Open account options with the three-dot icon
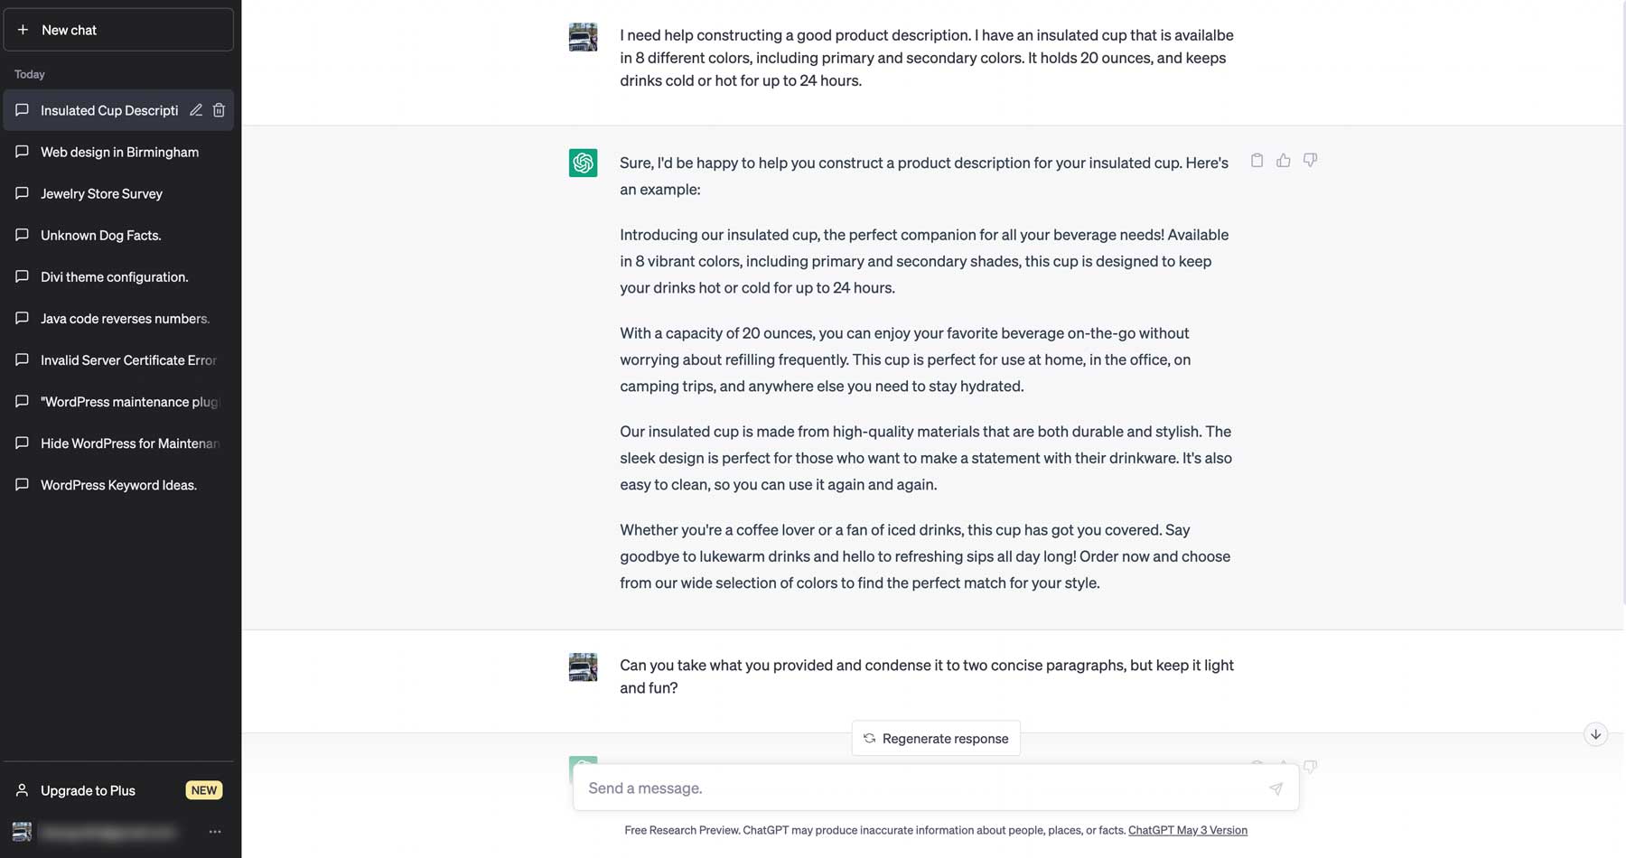Image resolution: width=1626 pixels, height=858 pixels. point(214,831)
